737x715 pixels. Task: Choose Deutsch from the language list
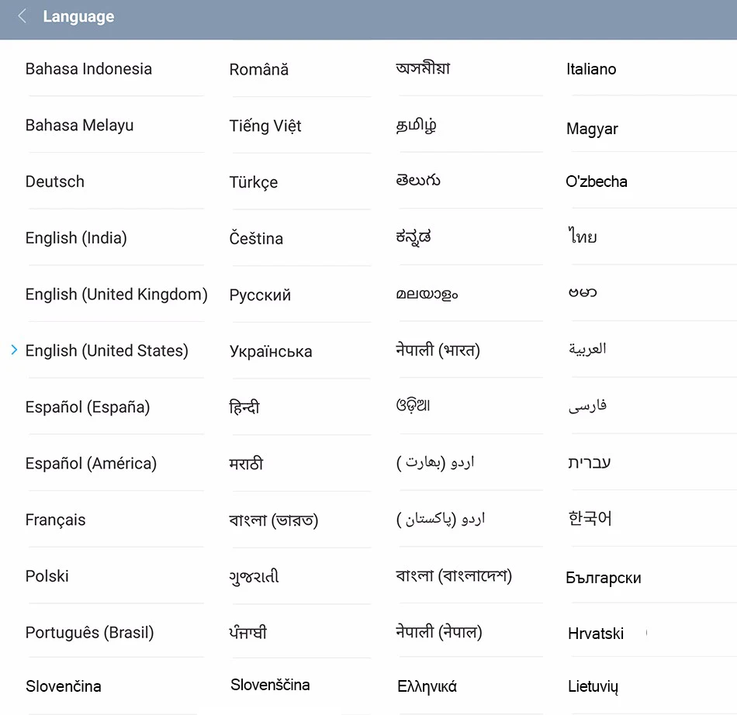point(55,181)
